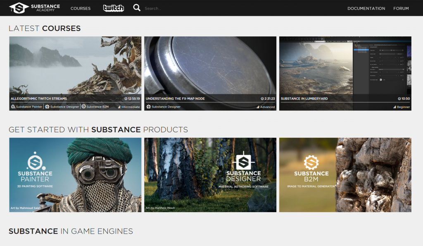Open the DOCUMENTATION page
Image resolution: width=423 pixels, height=246 pixels.
point(366,8)
